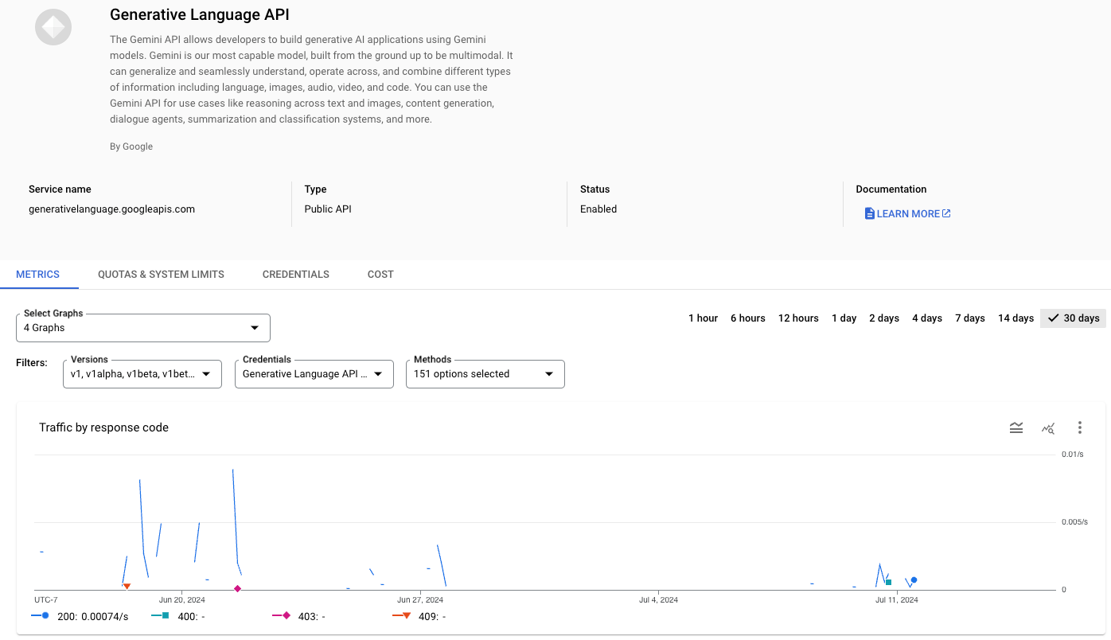1111x640 pixels.
Task: Expand the Methods filter dropdown
Action: point(485,374)
